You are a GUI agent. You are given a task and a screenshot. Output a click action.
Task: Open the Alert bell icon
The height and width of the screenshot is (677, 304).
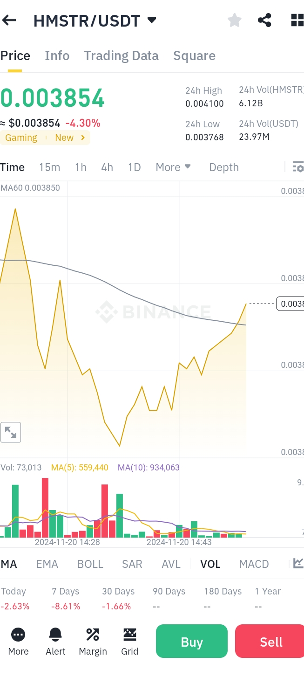pyautogui.click(x=55, y=641)
